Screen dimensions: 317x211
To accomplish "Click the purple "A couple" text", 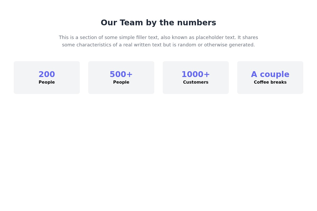I will click(x=270, y=74).
